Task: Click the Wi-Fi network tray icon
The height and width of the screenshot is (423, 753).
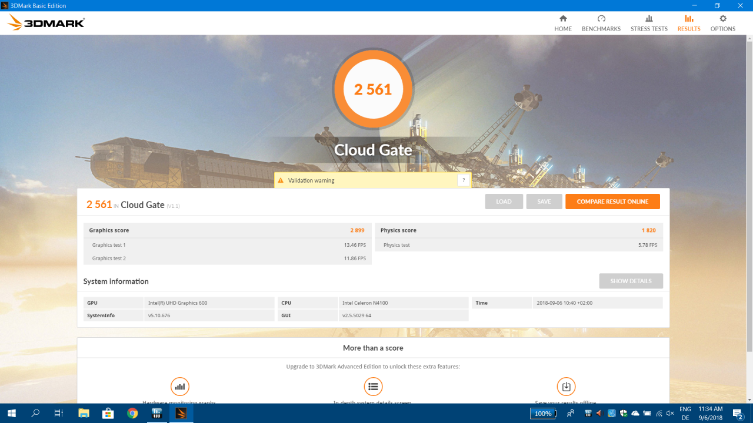Action: [x=659, y=414]
